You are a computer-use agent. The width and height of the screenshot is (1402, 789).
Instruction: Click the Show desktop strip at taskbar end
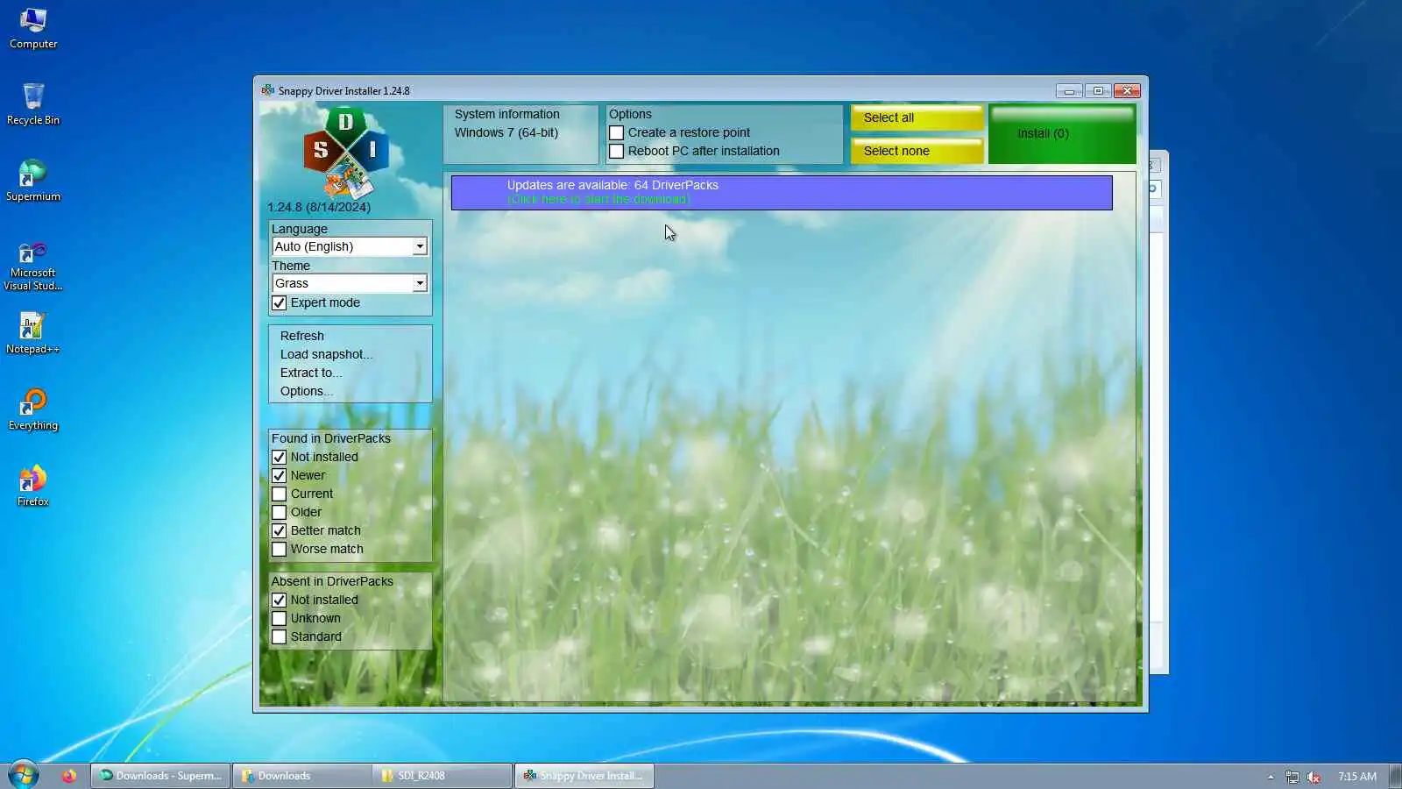pyautogui.click(x=1395, y=776)
